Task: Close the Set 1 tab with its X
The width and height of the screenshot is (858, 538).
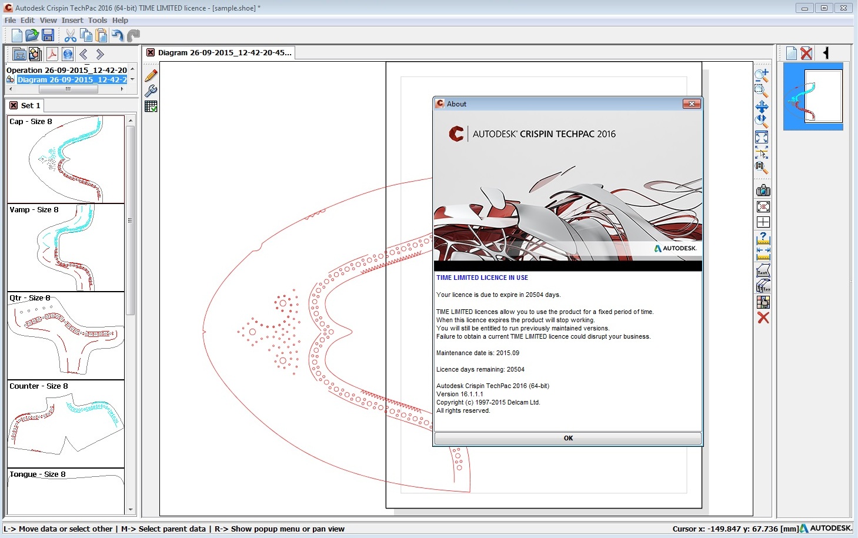Action: pyautogui.click(x=14, y=106)
